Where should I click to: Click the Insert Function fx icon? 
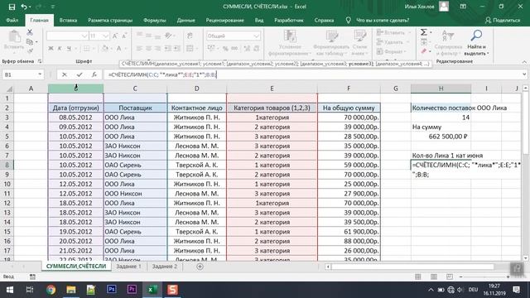pos(94,74)
